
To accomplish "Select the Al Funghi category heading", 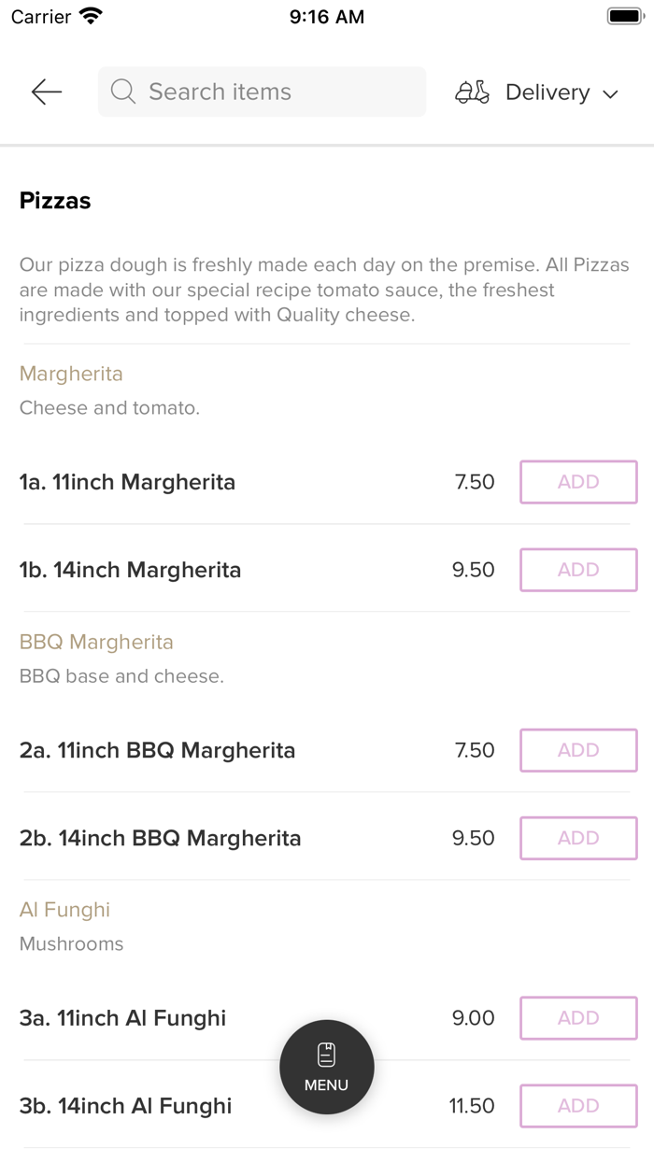I will click(x=64, y=909).
